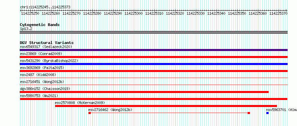This screenshot has height=126, width=297.
Task: Open variant nsv5980753 (Wu2021) label
Action: (39, 96)
